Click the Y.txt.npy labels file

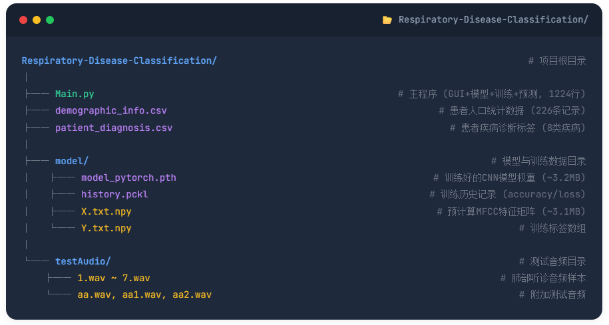pos(106,228)
